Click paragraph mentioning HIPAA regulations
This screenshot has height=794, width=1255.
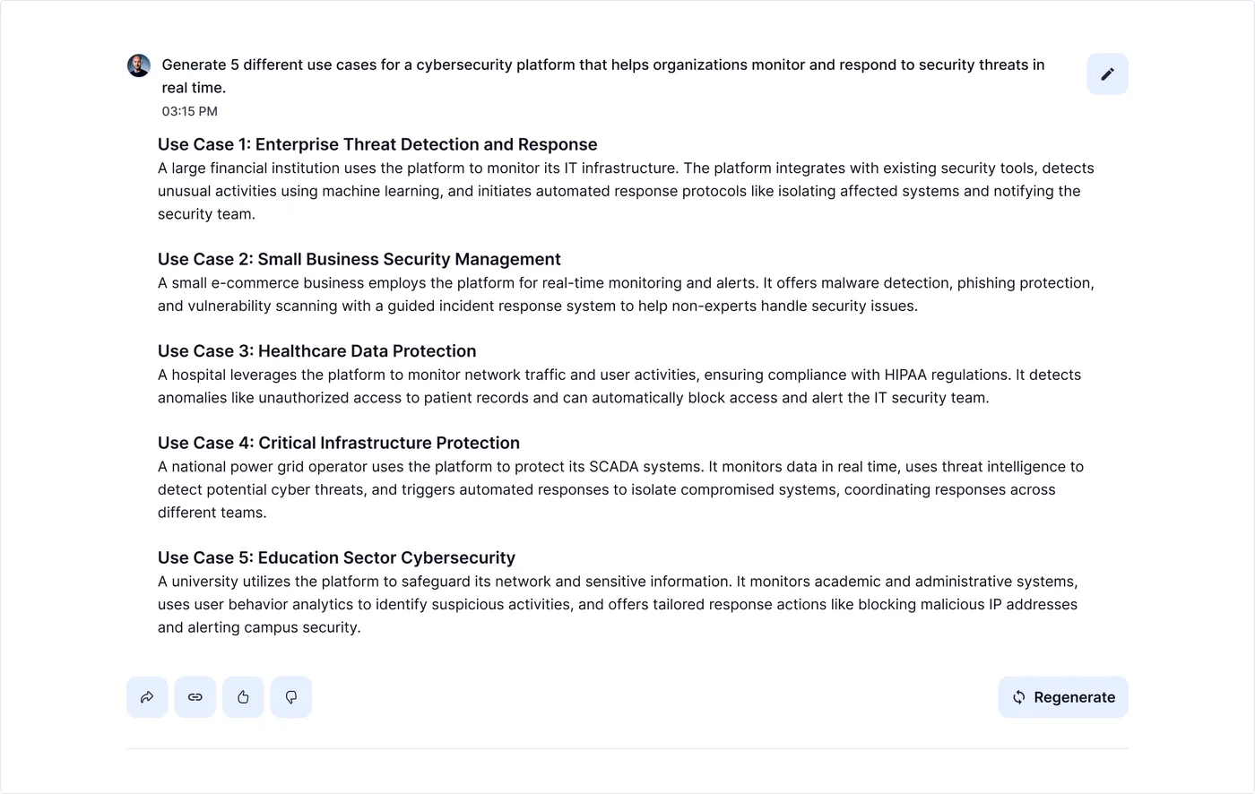619,386
